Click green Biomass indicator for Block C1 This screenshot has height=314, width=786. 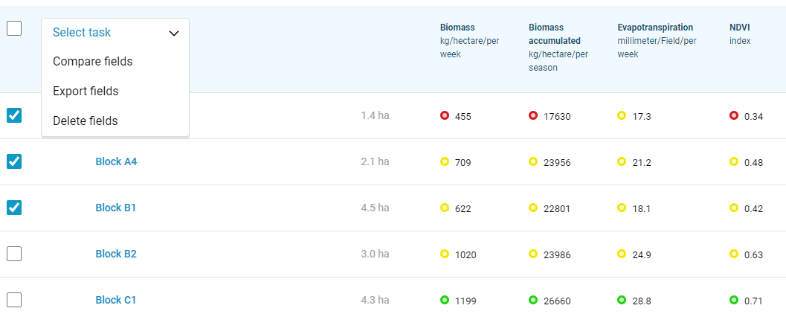point(445,300)
